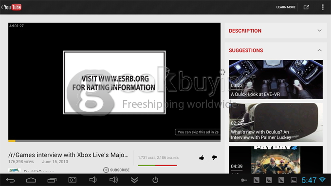
Task: Open the recent apps button
Action: [52, 180]
